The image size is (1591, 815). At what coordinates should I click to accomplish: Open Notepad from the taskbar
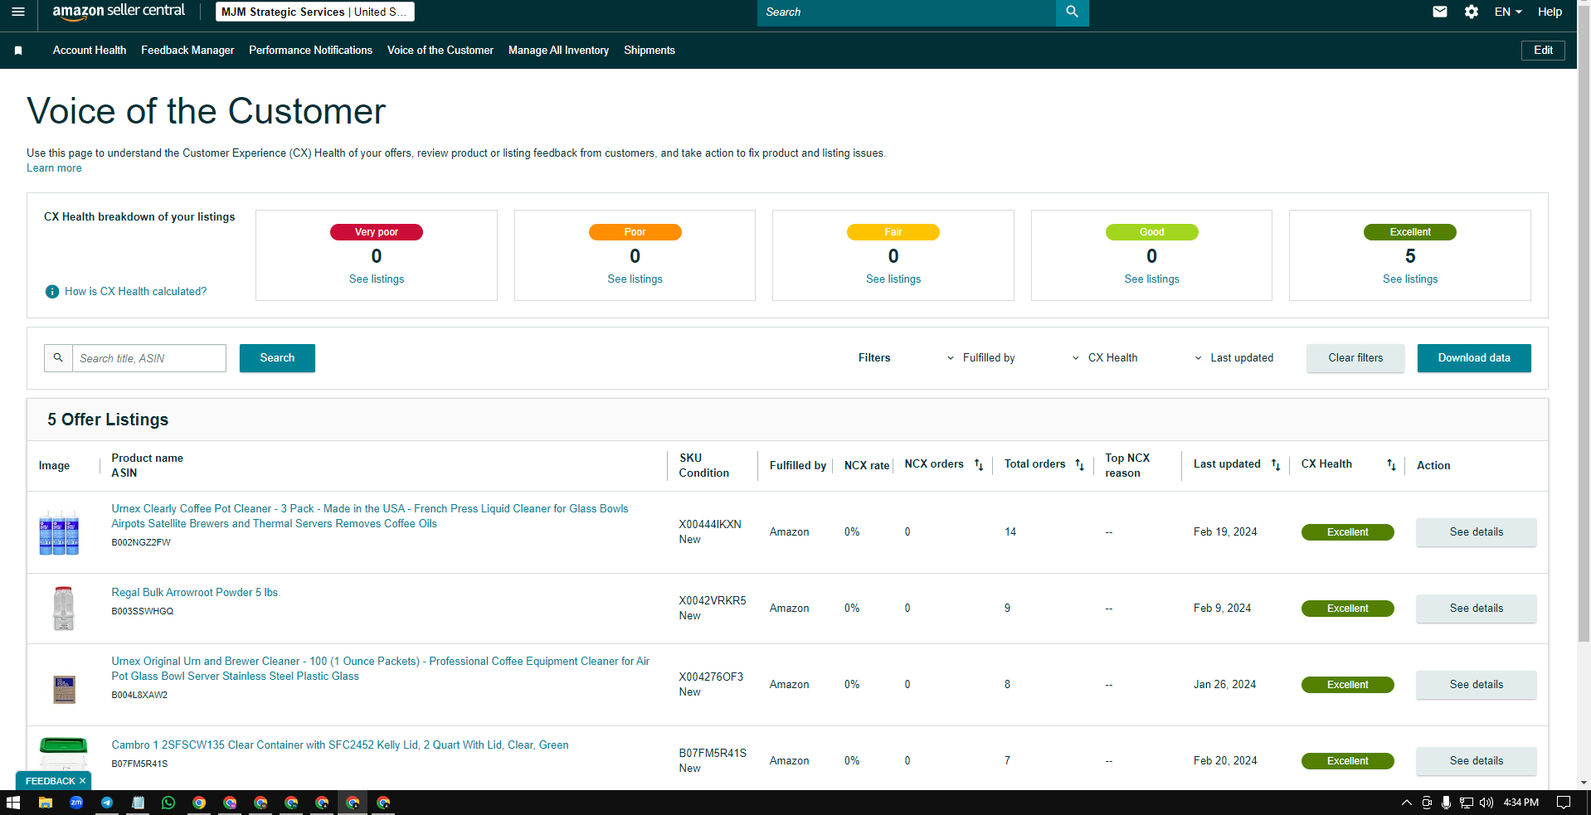138,803
